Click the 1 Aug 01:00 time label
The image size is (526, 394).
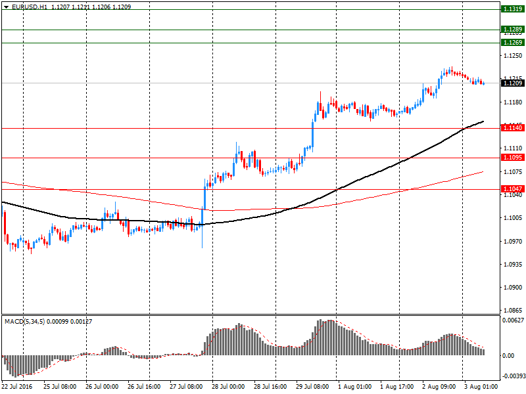click(x=354, y=387)
